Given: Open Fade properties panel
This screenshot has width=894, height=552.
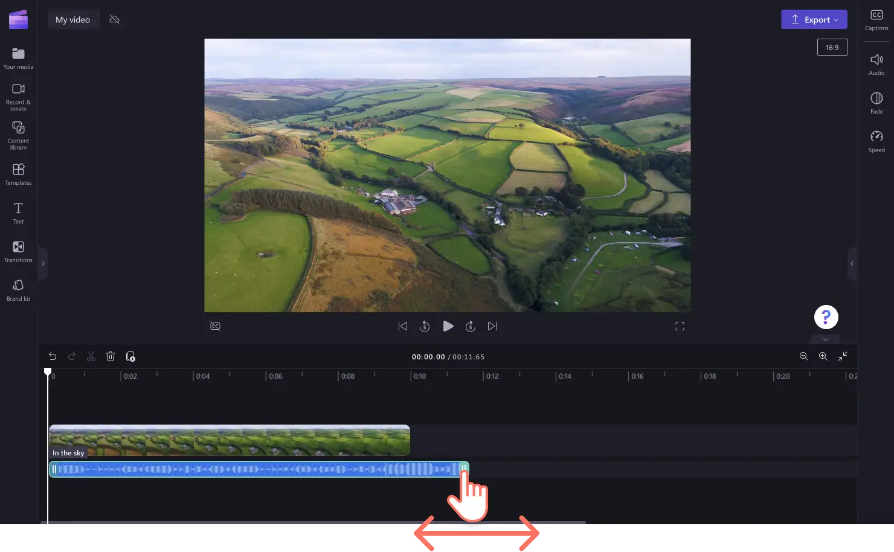Looking at the screenshot, I should point(876,103).
